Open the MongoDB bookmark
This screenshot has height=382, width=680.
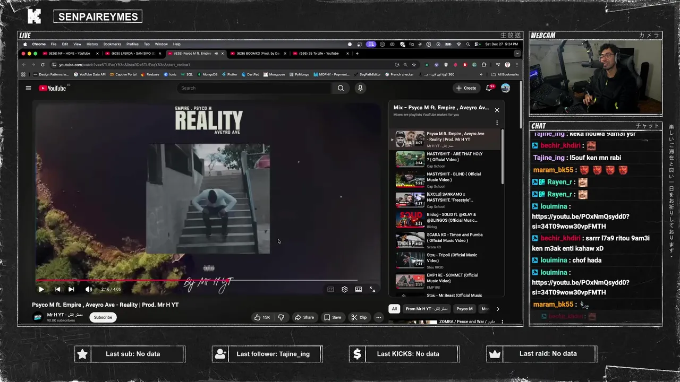pyautogui.click(x=207, y=74)
